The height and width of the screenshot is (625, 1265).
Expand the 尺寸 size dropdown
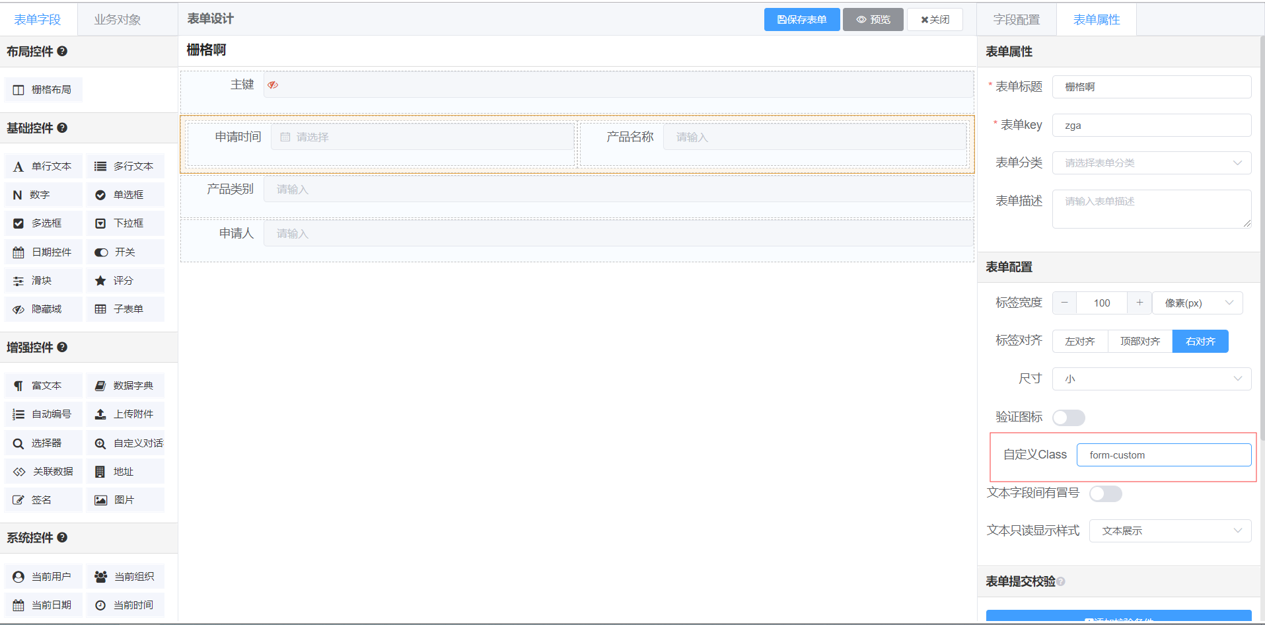coord(1151,379)
